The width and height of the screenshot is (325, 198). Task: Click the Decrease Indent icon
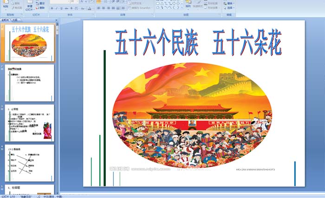[x=113, y=1]
